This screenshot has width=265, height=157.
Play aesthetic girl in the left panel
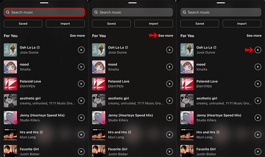click(81, 101)
